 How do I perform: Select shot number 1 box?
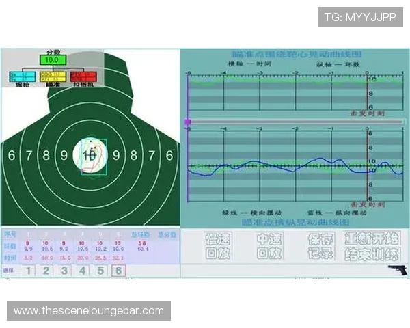(29, 271)
